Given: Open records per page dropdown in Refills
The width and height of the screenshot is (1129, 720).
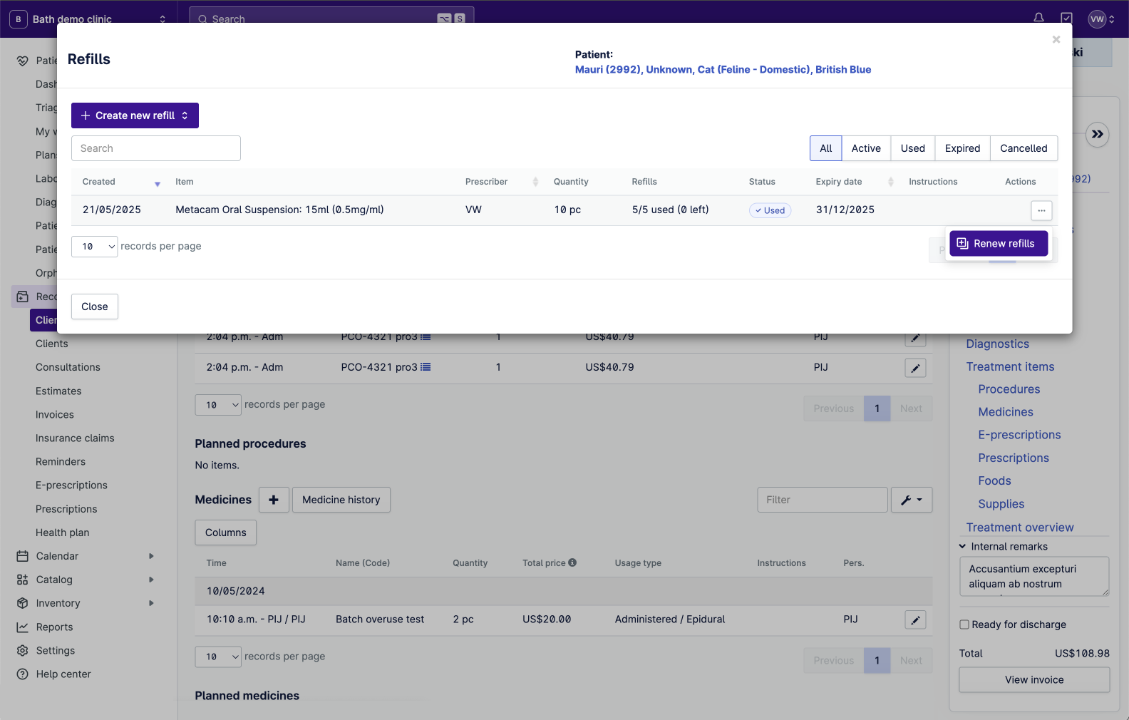Looking at the screenshot, I should (95, 247).
